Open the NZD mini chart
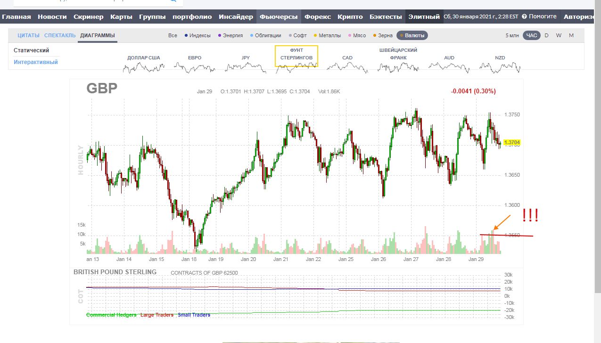The height and width of the screenshot is (343, 601). coord(500,64)
